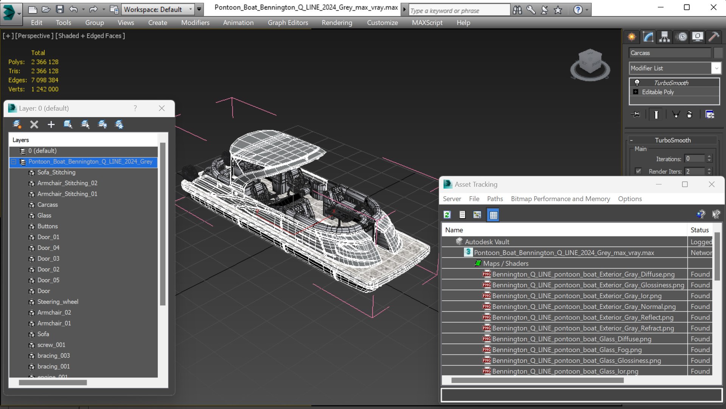Viewport: 726px width, 409px height.
Task: Toggle the TurboSmooth modifier lightbulb
Action: [637, 83]
